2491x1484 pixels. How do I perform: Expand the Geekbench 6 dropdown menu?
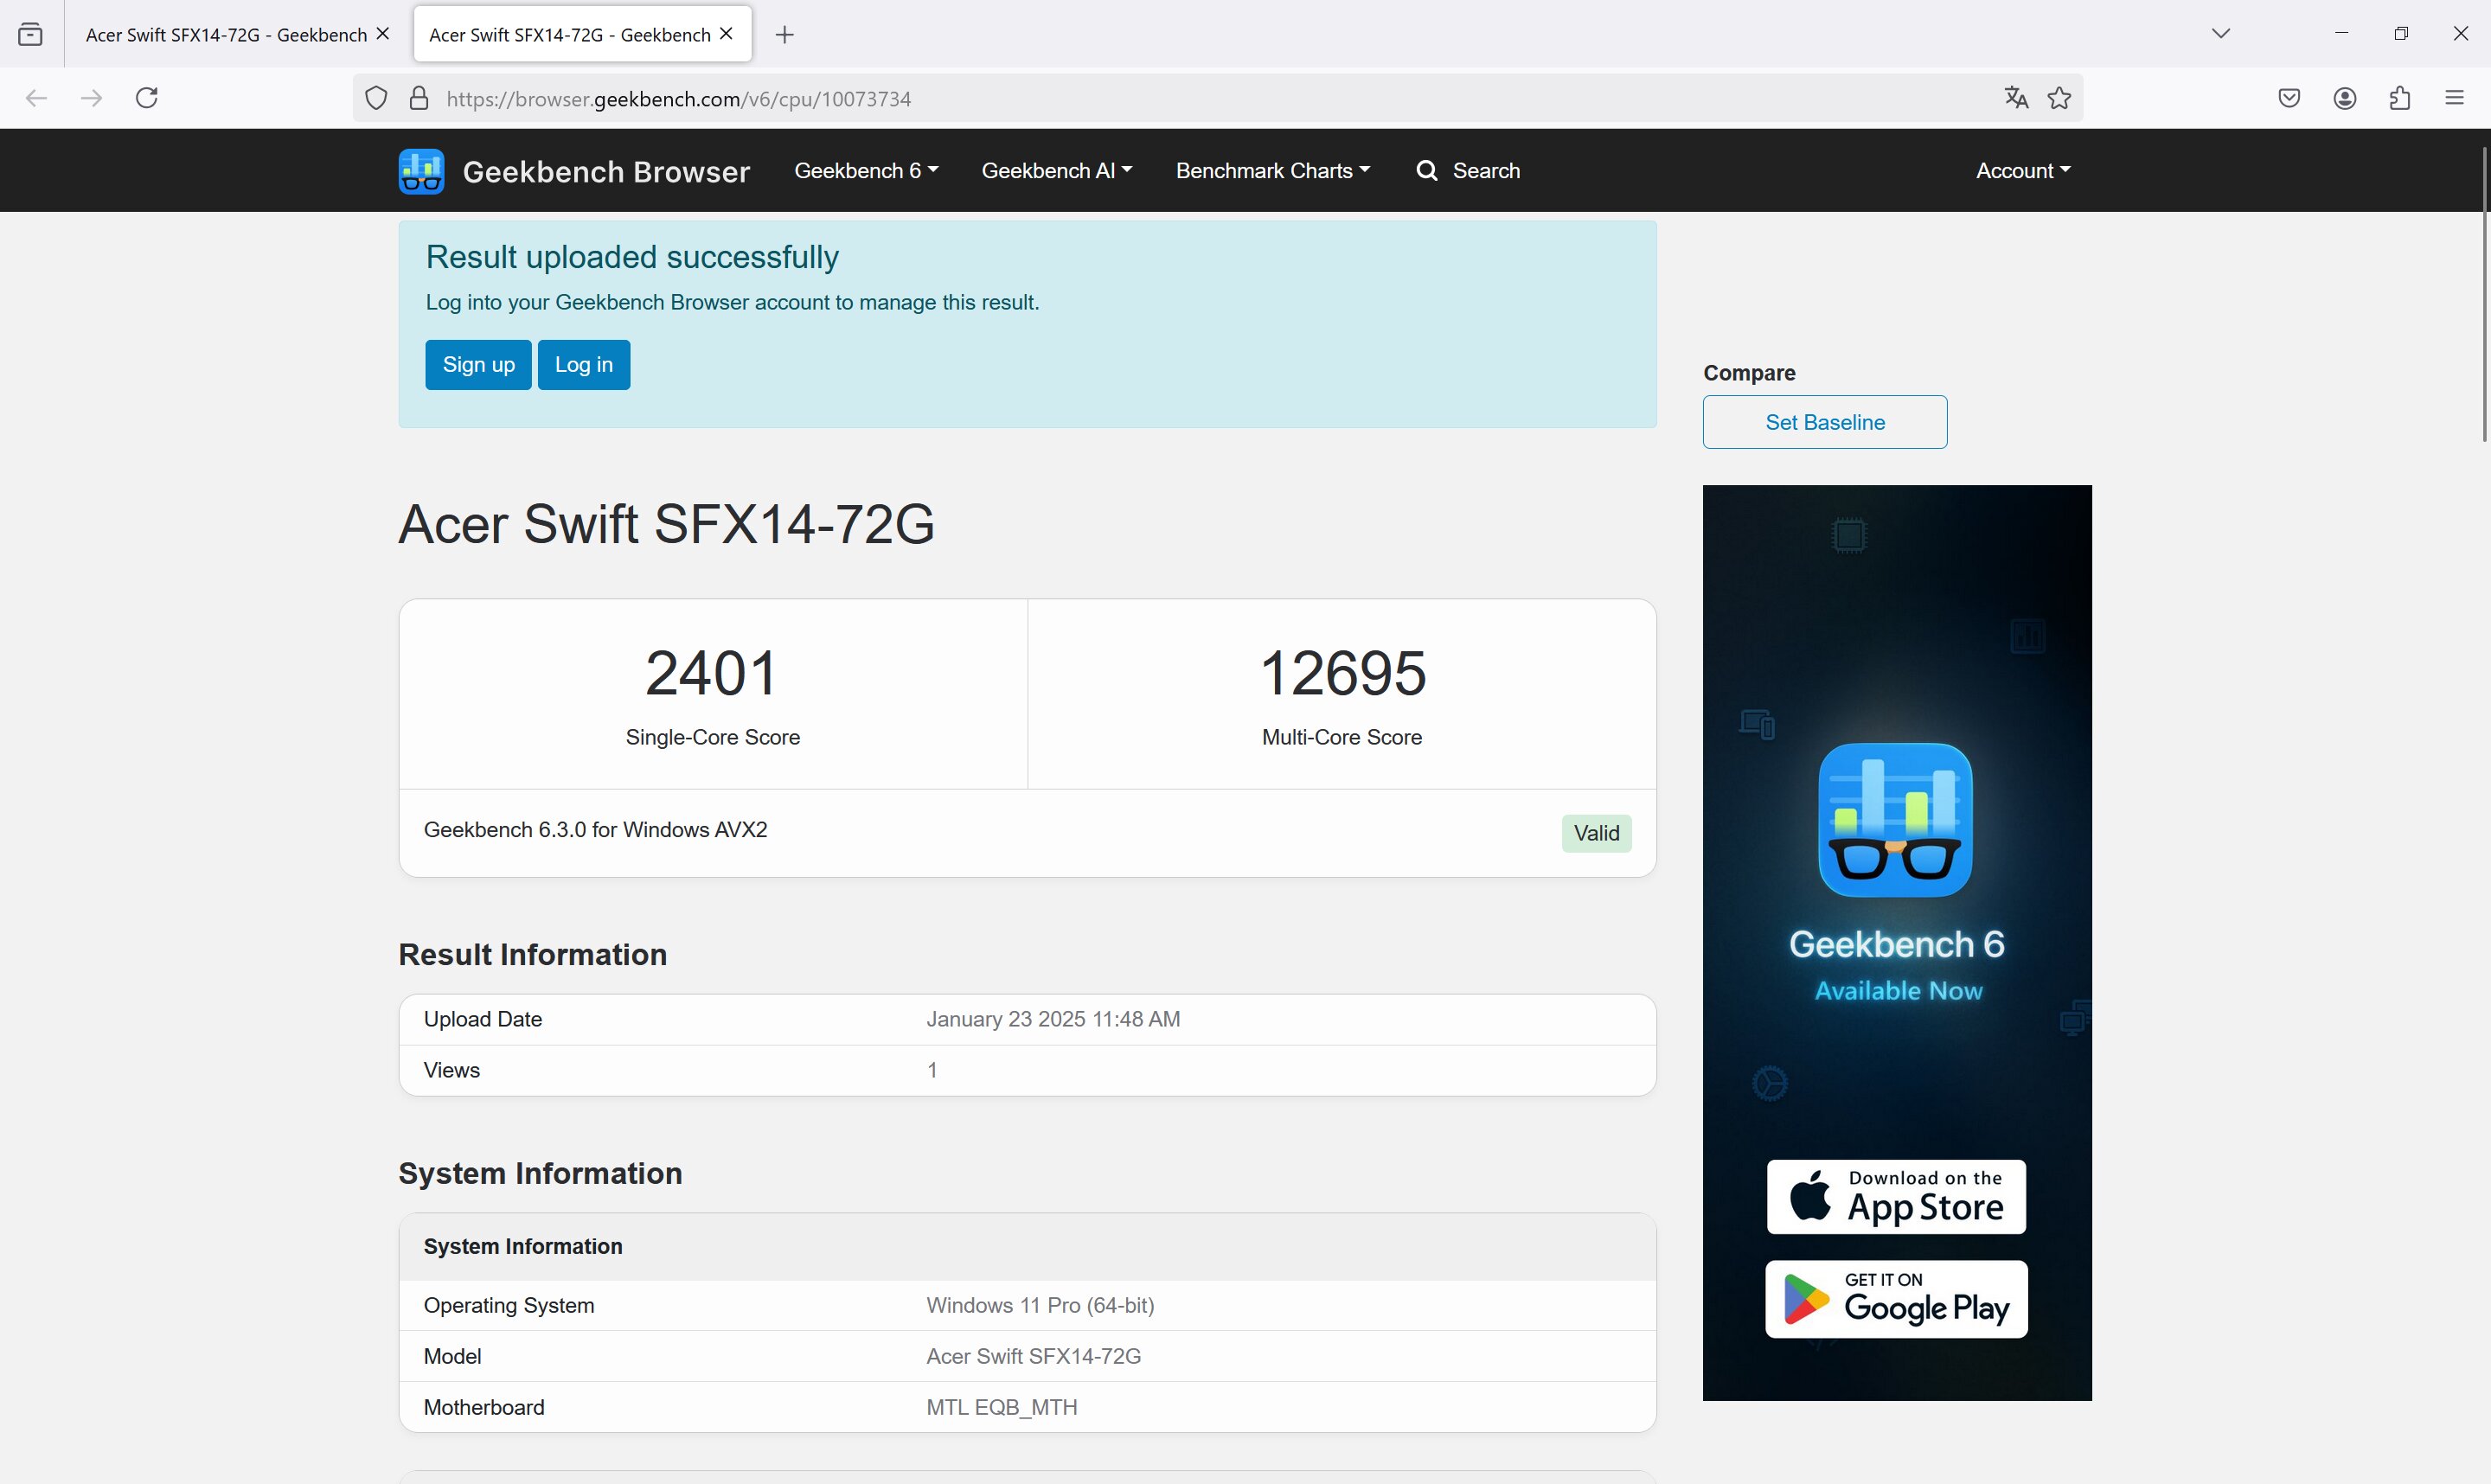[866, 171]
